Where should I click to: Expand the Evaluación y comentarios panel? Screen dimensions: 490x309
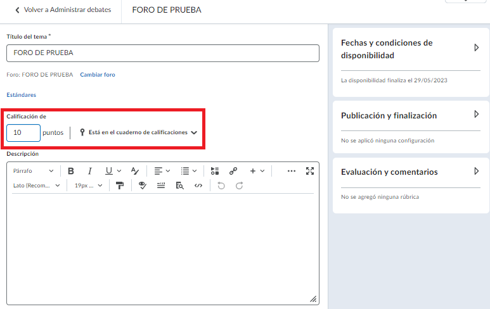coord(476,171)
